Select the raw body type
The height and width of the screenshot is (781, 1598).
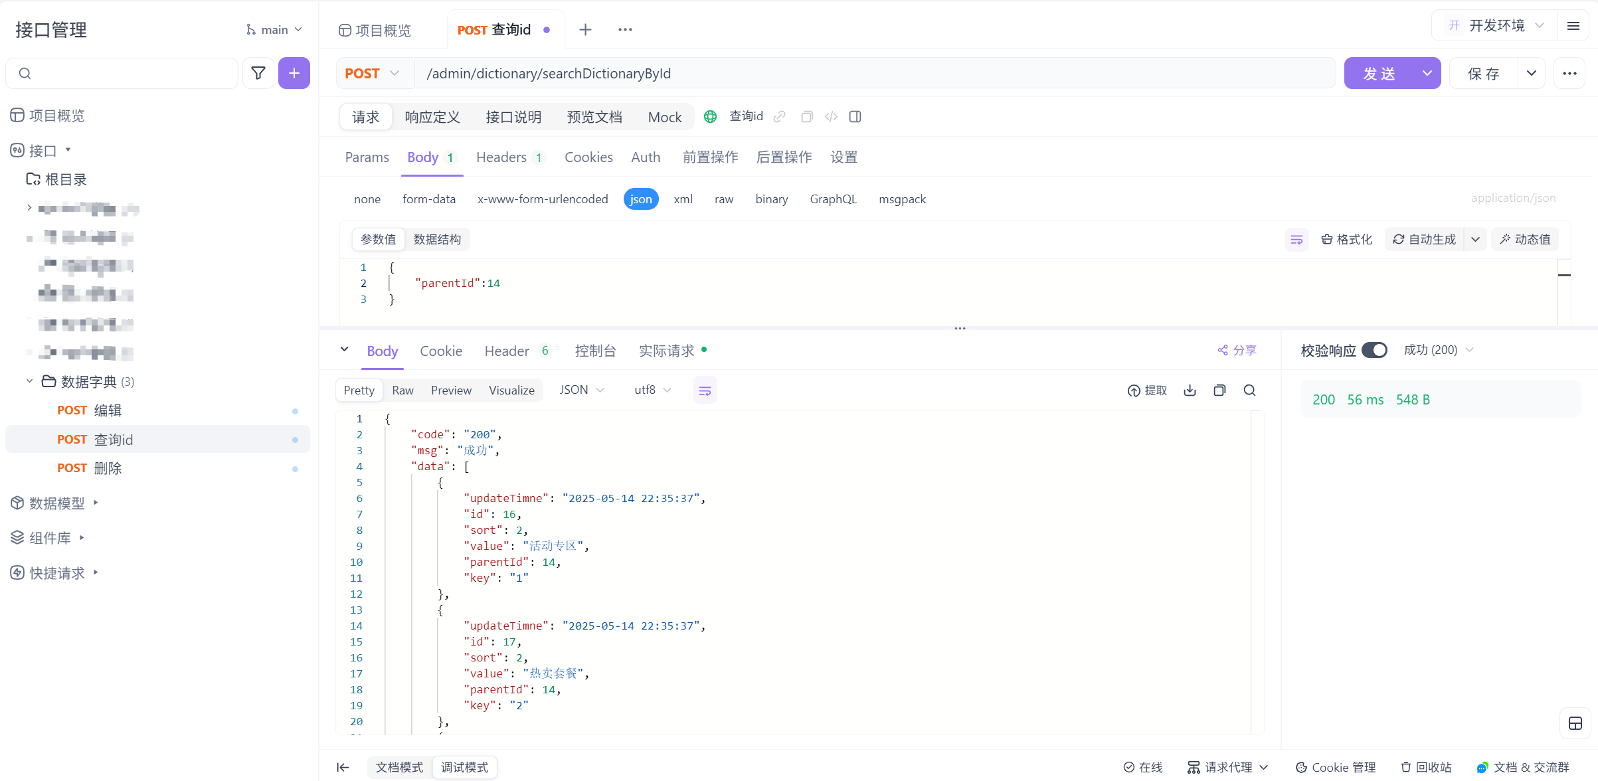[x=724, y=199]
